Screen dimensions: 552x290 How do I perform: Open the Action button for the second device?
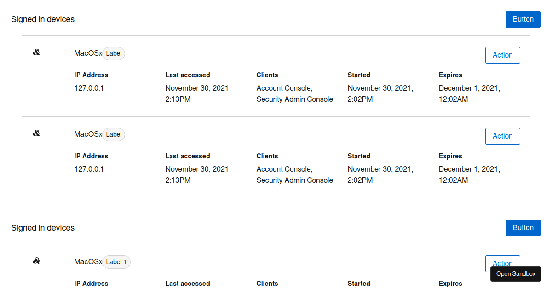[502, 136]
